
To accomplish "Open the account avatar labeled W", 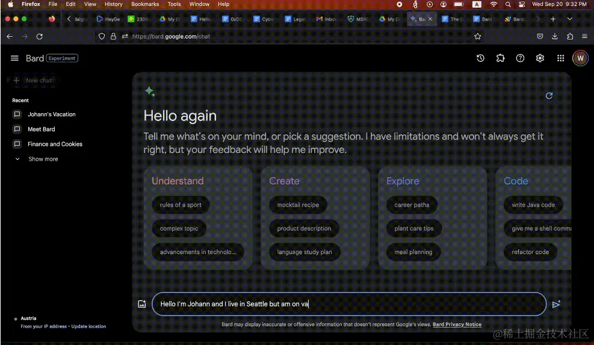I will coord(580,58).
